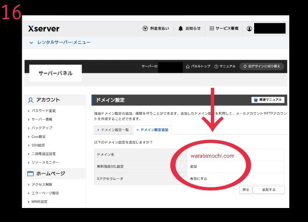The image size is (308, 222).
Task: Click 旧デザインに切り替え button
Action: pos(262,67)
